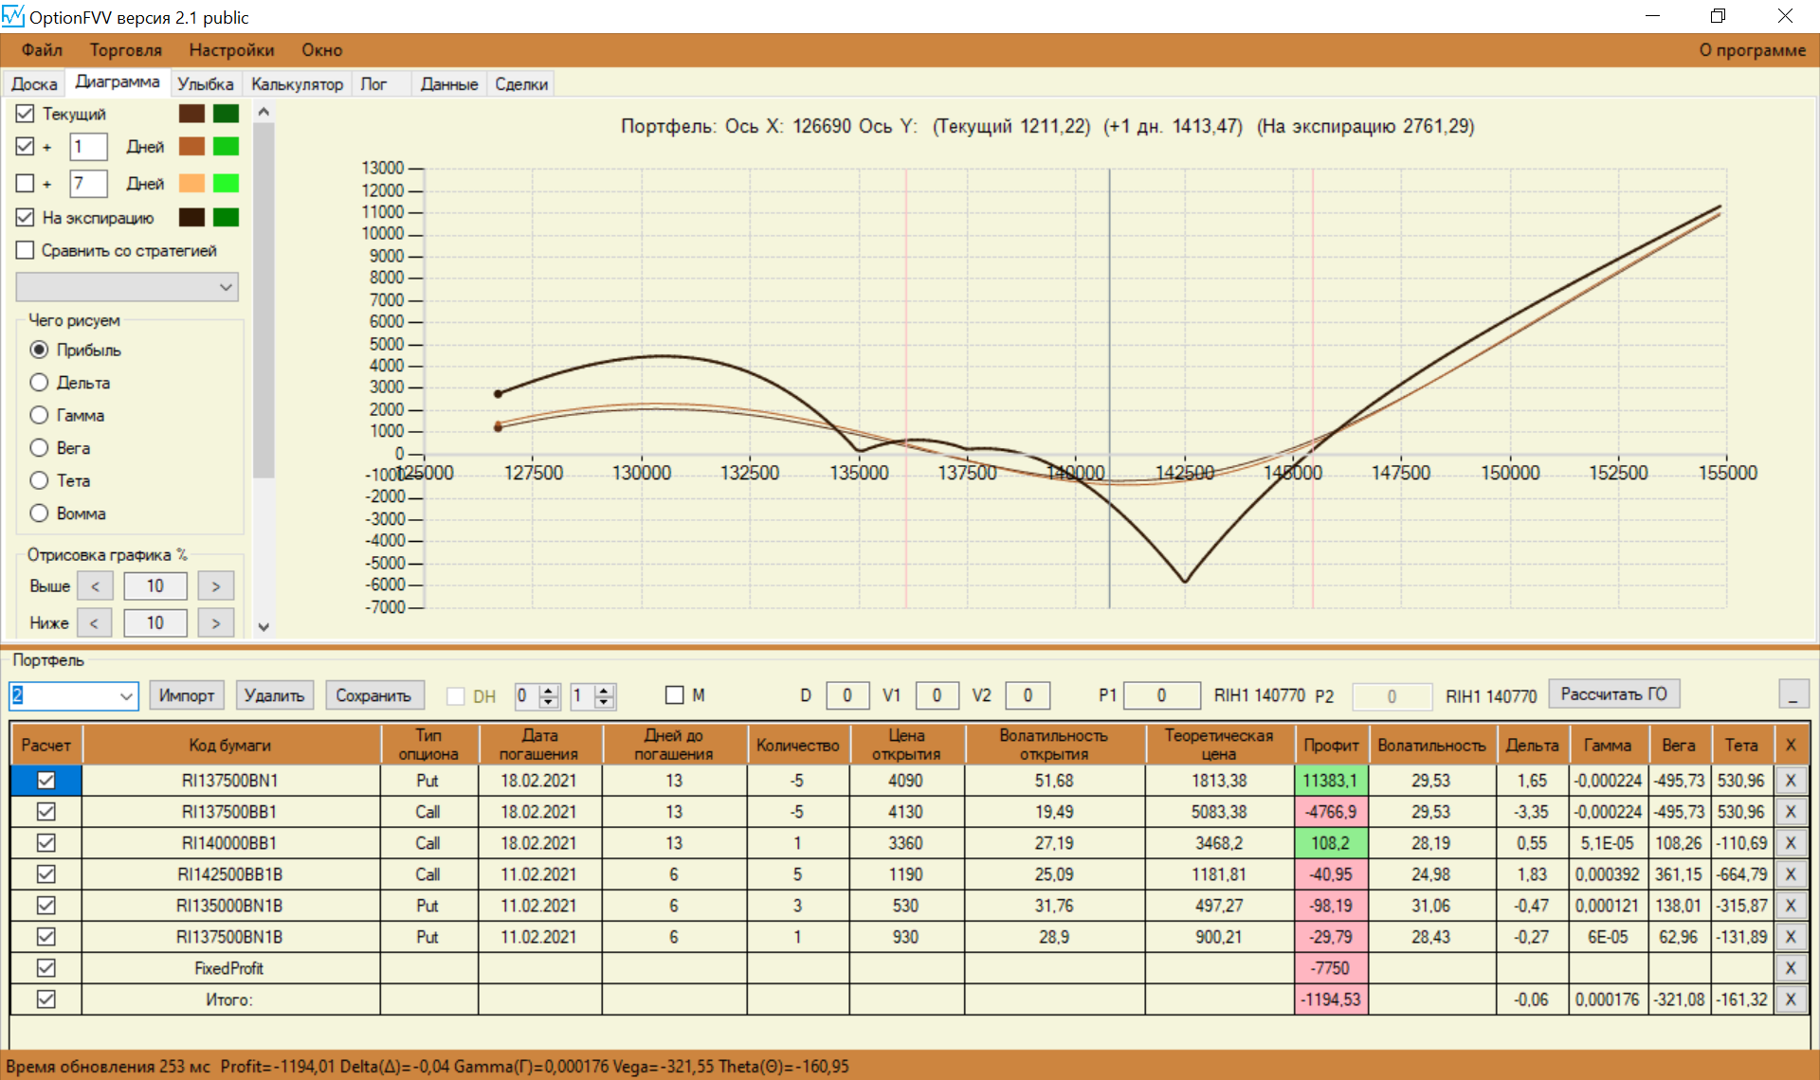Toggle Сравнить со стратегией checkbox

coord(26,251)
